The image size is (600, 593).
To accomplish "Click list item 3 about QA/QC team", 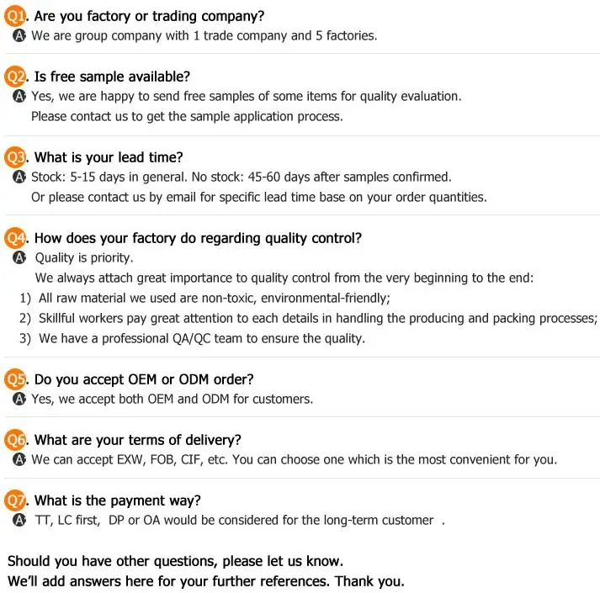I will click(192, 339).
